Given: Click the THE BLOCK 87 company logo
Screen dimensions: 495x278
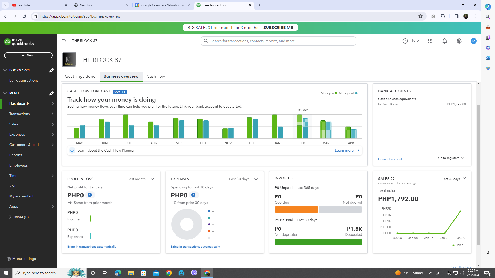Looking at the screenshot, I should [69, 59].
